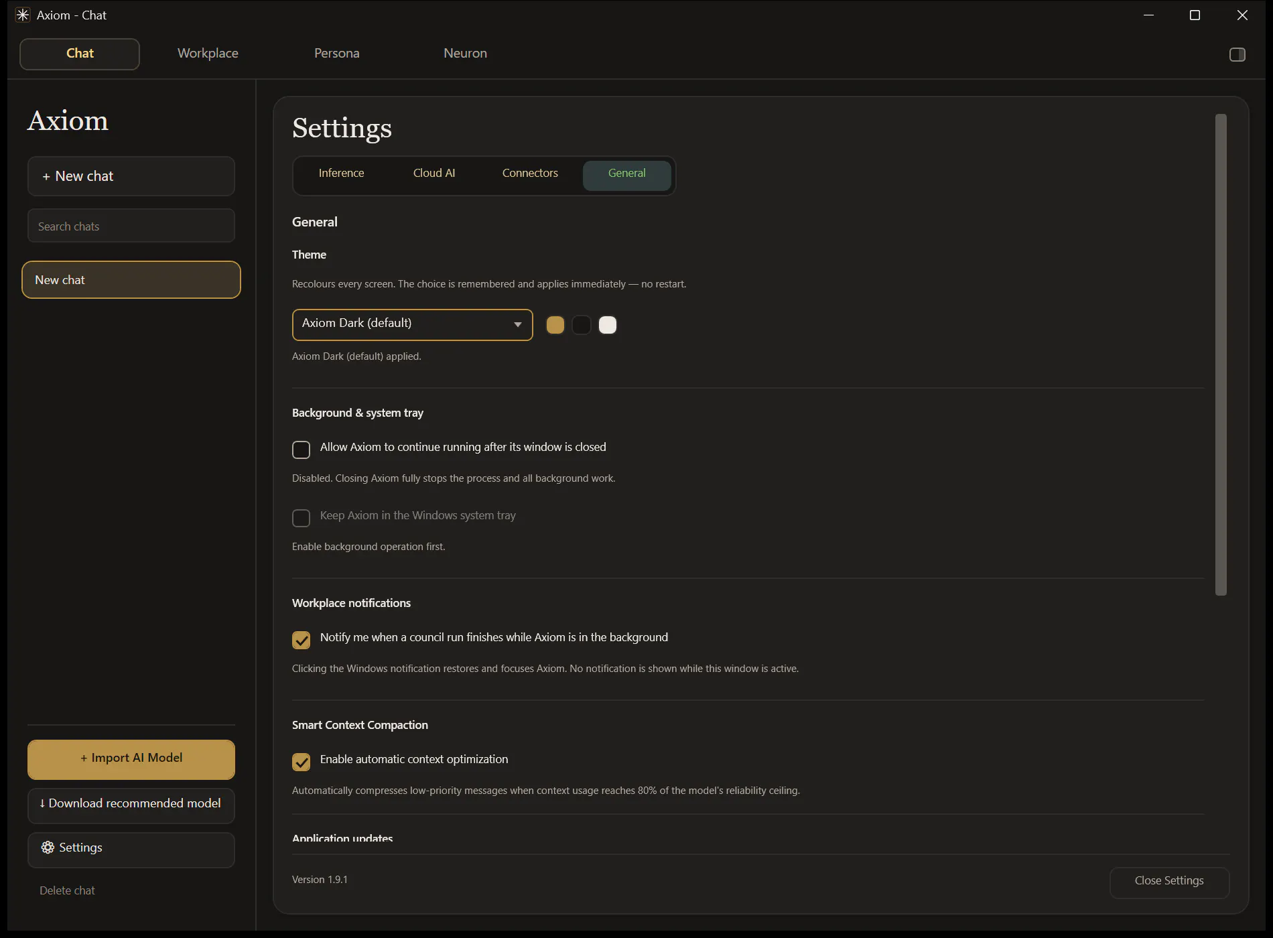Go to the Connectors settings tab
The width and height of the screenshot is (1273, 938).
click(530, 174)
